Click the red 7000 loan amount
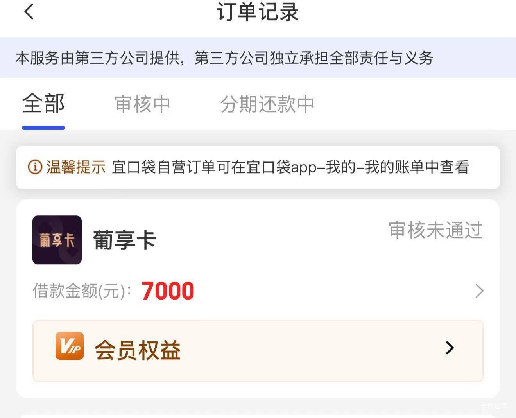This screenshot has height=418, width=516. (168, 291)
